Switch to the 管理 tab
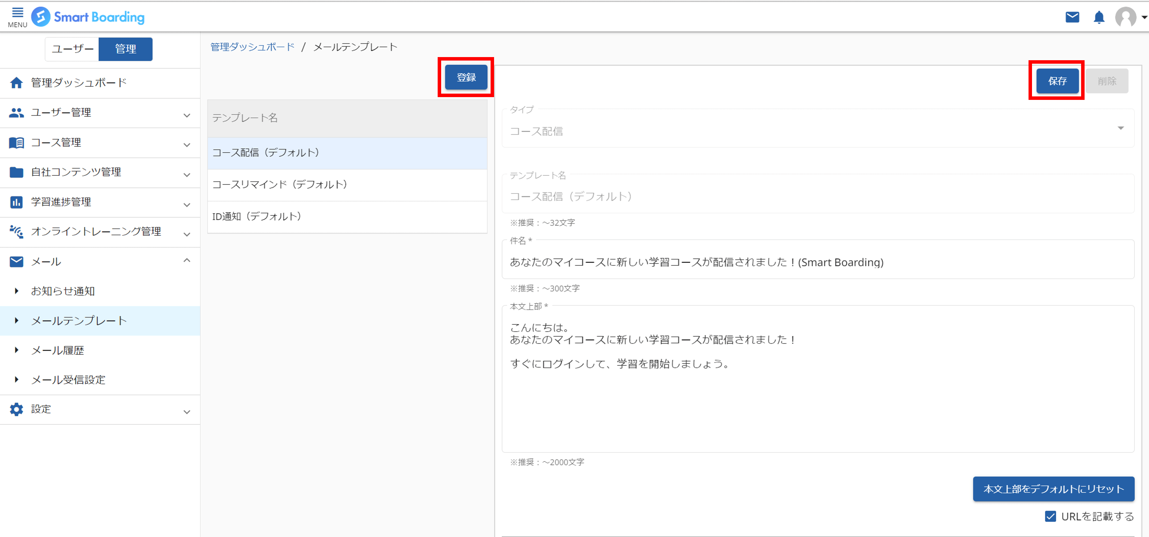This screenshot has width=1149, height=537. tap(125, 49)
